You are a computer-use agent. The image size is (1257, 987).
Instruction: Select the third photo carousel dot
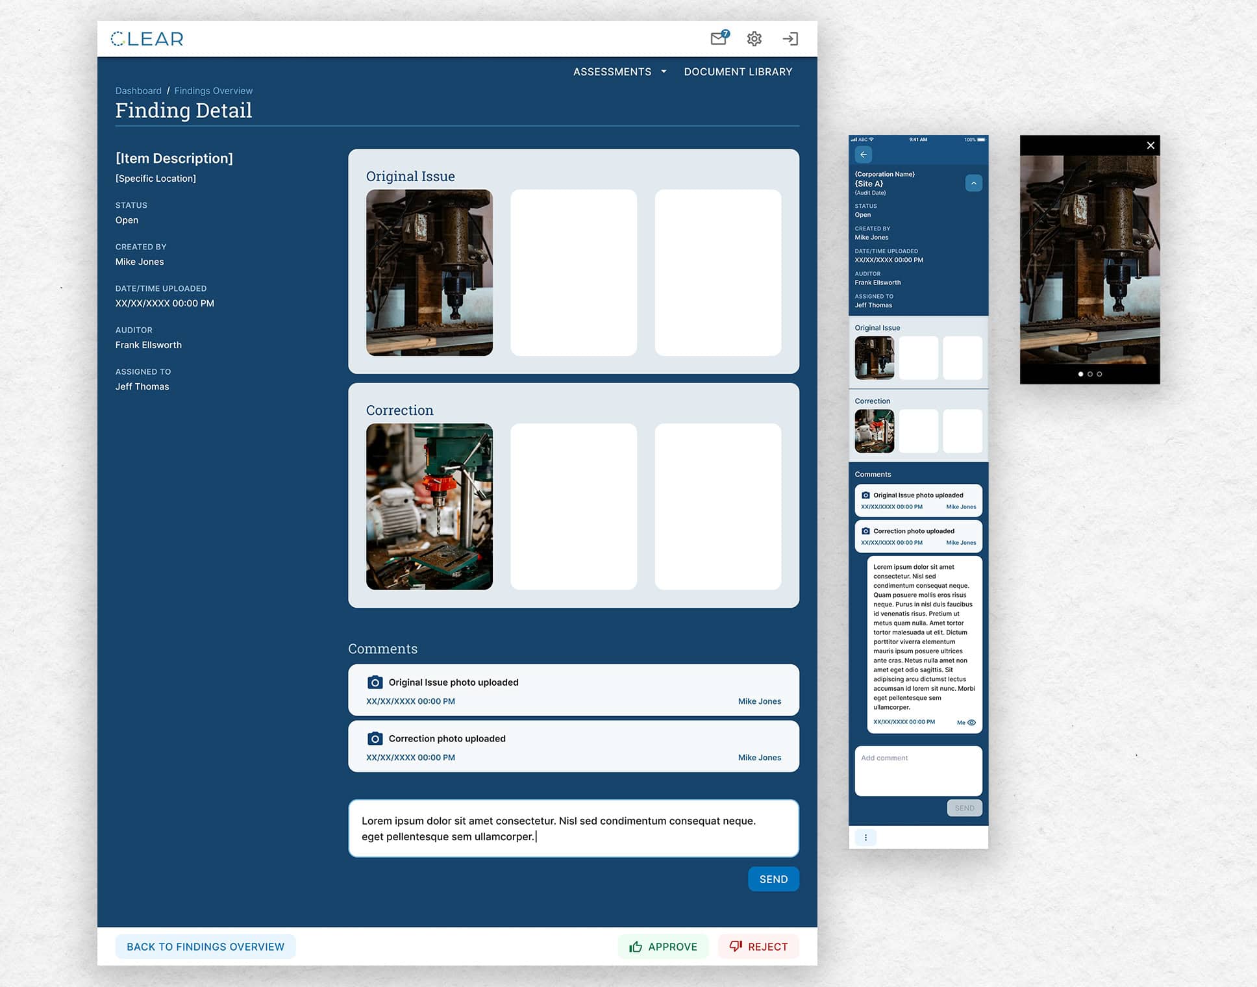click(1099, 374)
